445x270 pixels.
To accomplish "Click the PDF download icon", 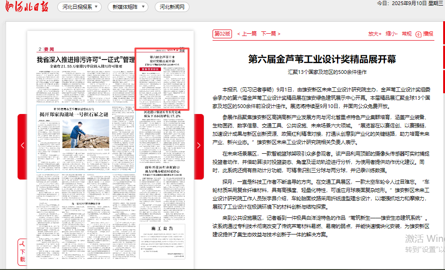I will pos(22,243).
